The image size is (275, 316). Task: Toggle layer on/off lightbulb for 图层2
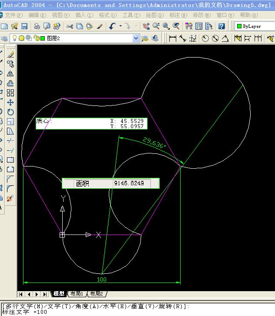click(x=14, y=38)
